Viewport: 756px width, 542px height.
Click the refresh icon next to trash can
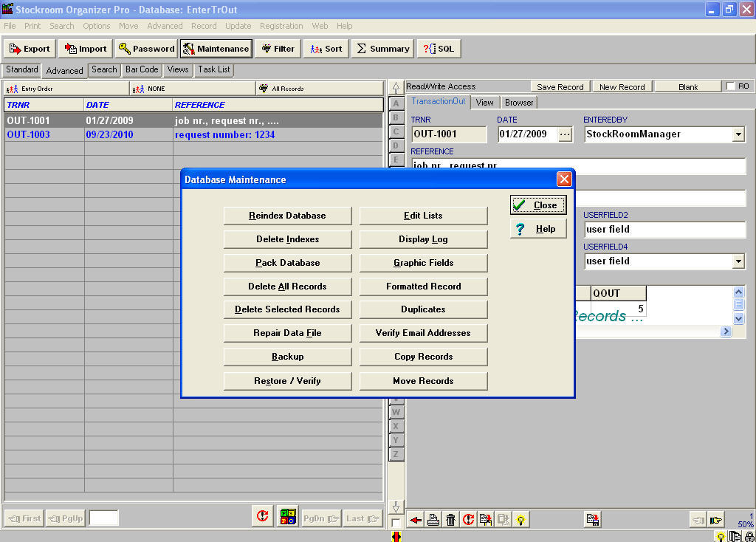pos(468,520)
